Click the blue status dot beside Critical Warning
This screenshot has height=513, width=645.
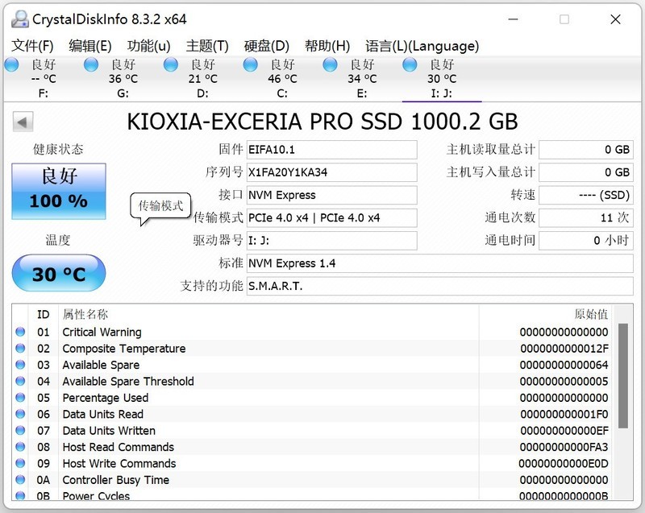(21, 332)
